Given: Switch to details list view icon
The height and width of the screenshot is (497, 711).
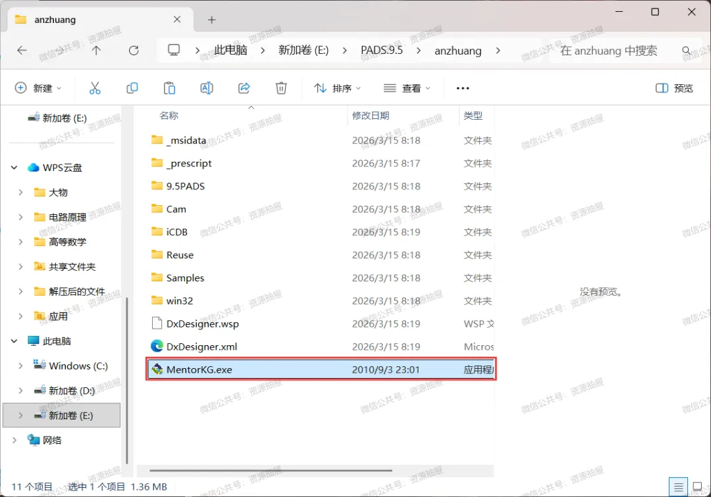Looking at the screenshot, I should [678, 487].
